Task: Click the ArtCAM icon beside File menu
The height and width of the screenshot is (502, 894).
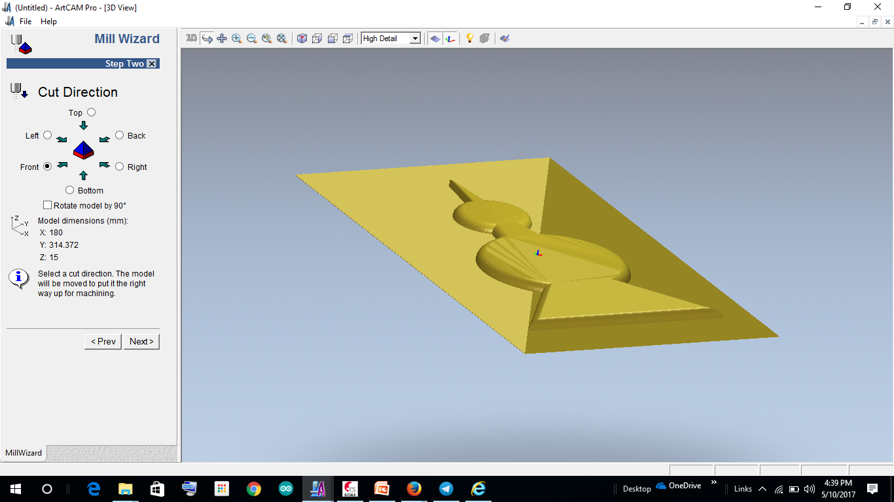Action: tap(10, 22)
